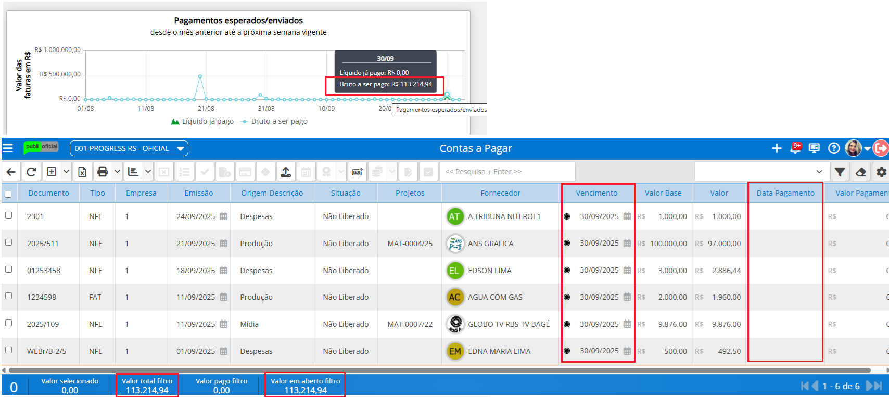Click the refresh list icon
Image resolution: width=889 pixels, height=397 pixels.
[31, 172]
